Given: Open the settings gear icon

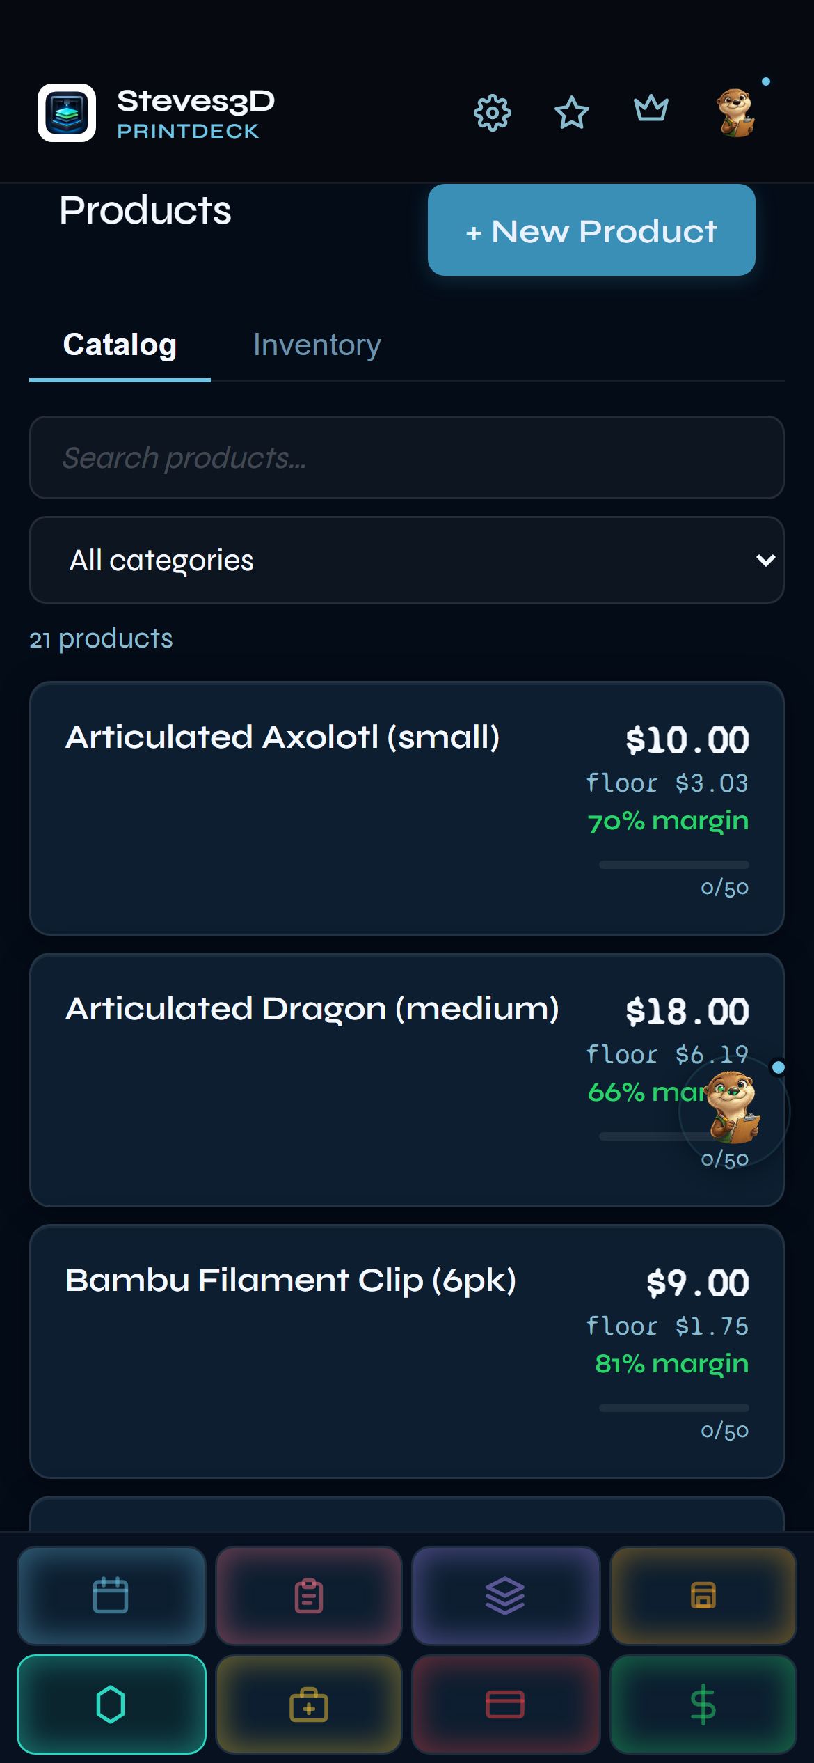Looking at the screenshot, I should [492, 112].
